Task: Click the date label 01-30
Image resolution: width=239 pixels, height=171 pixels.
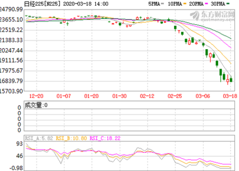Action: click(x=119, y=96)
